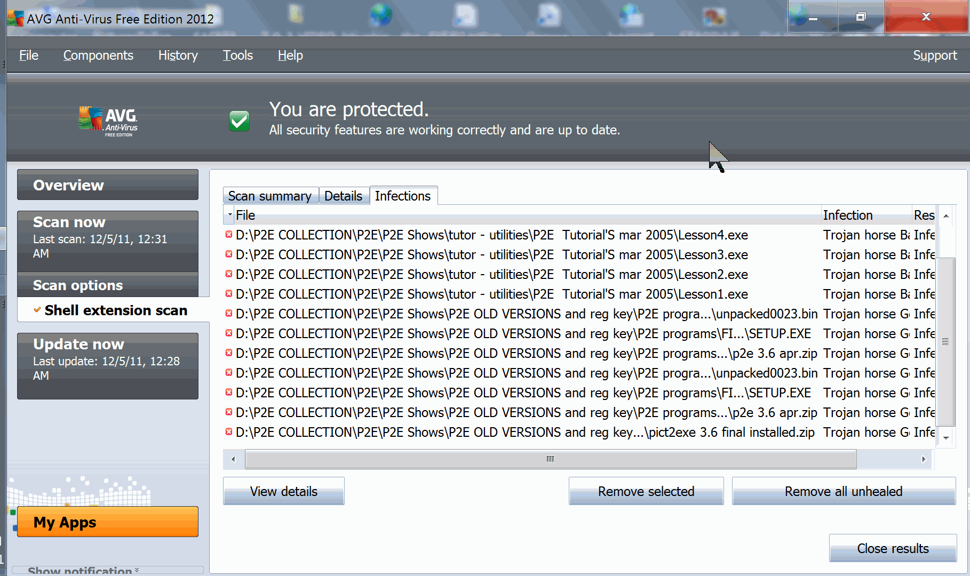Click the horizontal scrollbar left arrow
This screenshot has height=576, width=970.
pos(233,459)
